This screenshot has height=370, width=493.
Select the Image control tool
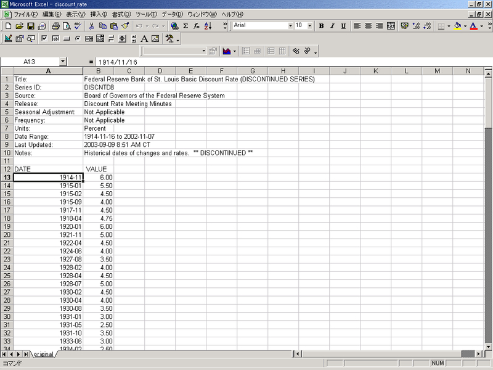pyautogui.click(x=155, y=38)
